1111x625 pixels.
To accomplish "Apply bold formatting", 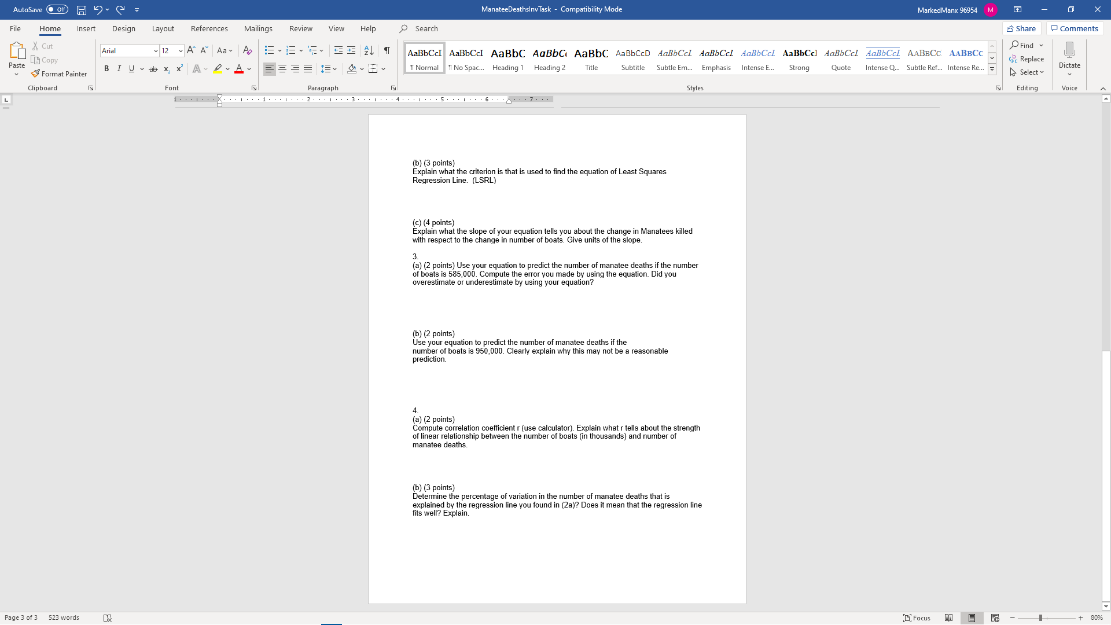I will 106,68.
